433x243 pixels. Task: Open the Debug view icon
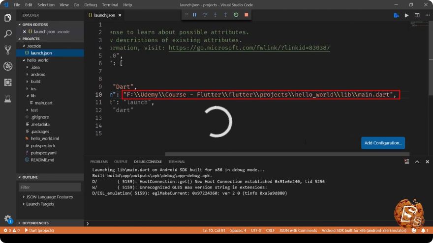(8, 66)
